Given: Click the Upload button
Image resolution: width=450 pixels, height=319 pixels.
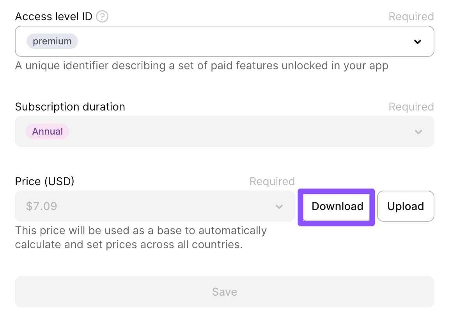Looking at the screenshot, I should [406, 206].
